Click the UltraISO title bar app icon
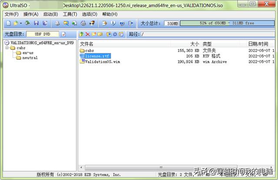Screen dimensions: 278x180 pyautogui.click(x=6, y=5)
